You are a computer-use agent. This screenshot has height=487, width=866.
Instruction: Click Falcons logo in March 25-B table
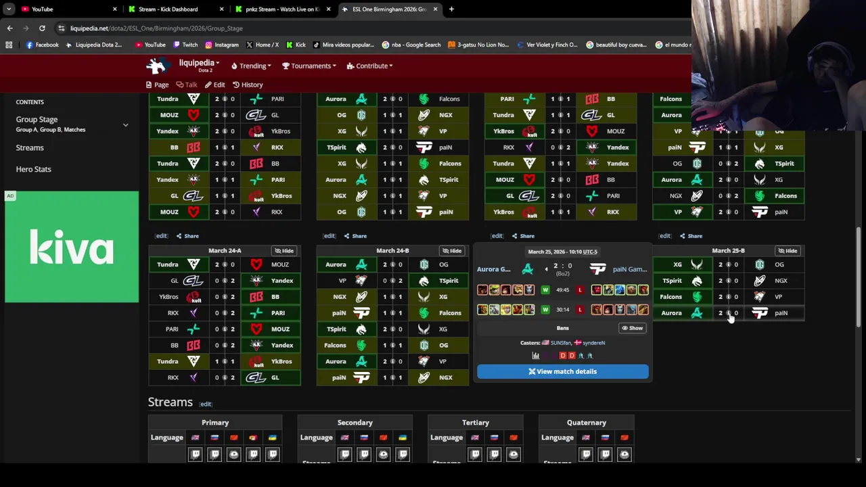[697, 297]
